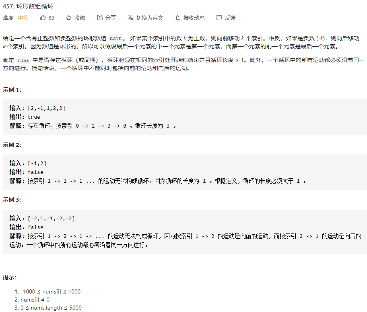
Task: Click the 示例 1 heading
Action: click(12, 90)
